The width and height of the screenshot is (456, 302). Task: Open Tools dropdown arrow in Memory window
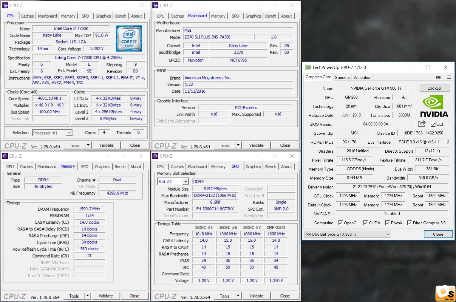87,296
